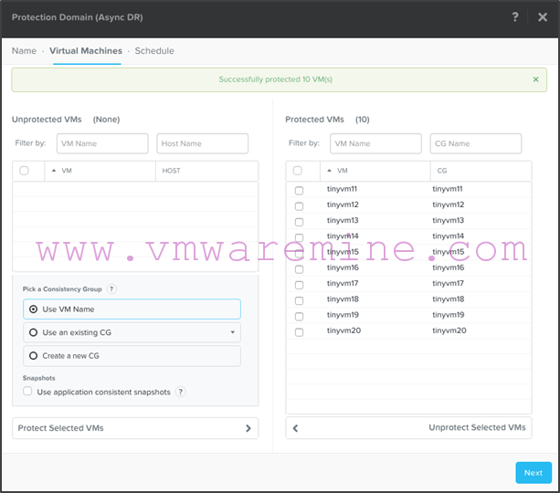Tick select-all checkbox for protected VMs

298,171
